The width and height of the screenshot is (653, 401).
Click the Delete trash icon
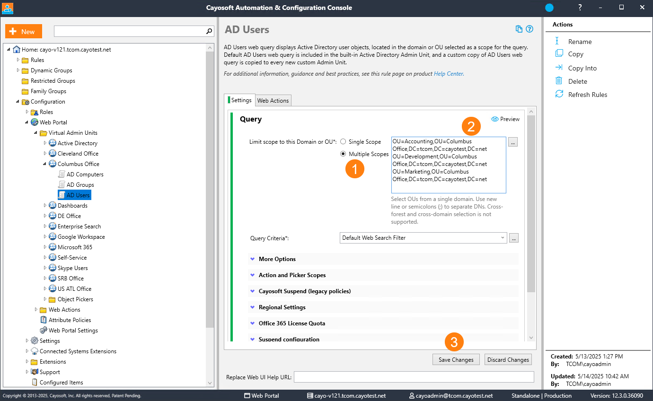(559, 81)
